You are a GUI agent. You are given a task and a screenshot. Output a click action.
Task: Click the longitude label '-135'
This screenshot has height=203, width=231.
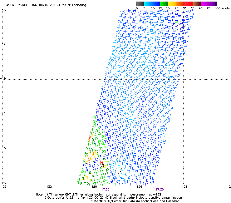pyautogui.click(x=3, y=187)
